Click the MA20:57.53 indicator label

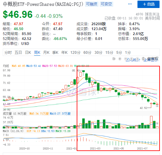(x=50, y=66)
